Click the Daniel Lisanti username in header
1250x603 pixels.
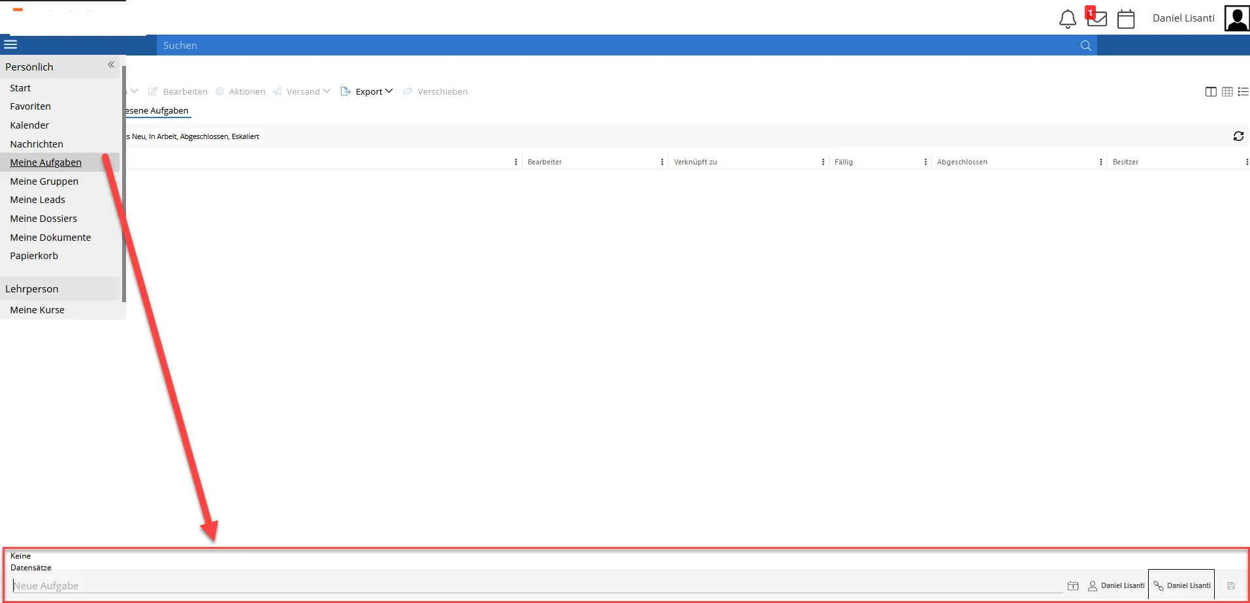(x=1183, y=18)
